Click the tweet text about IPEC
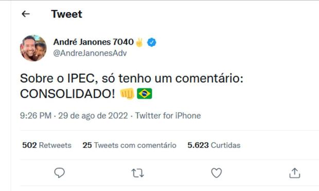The width and height of the screenshot is (319, 191). pos(132,86)
